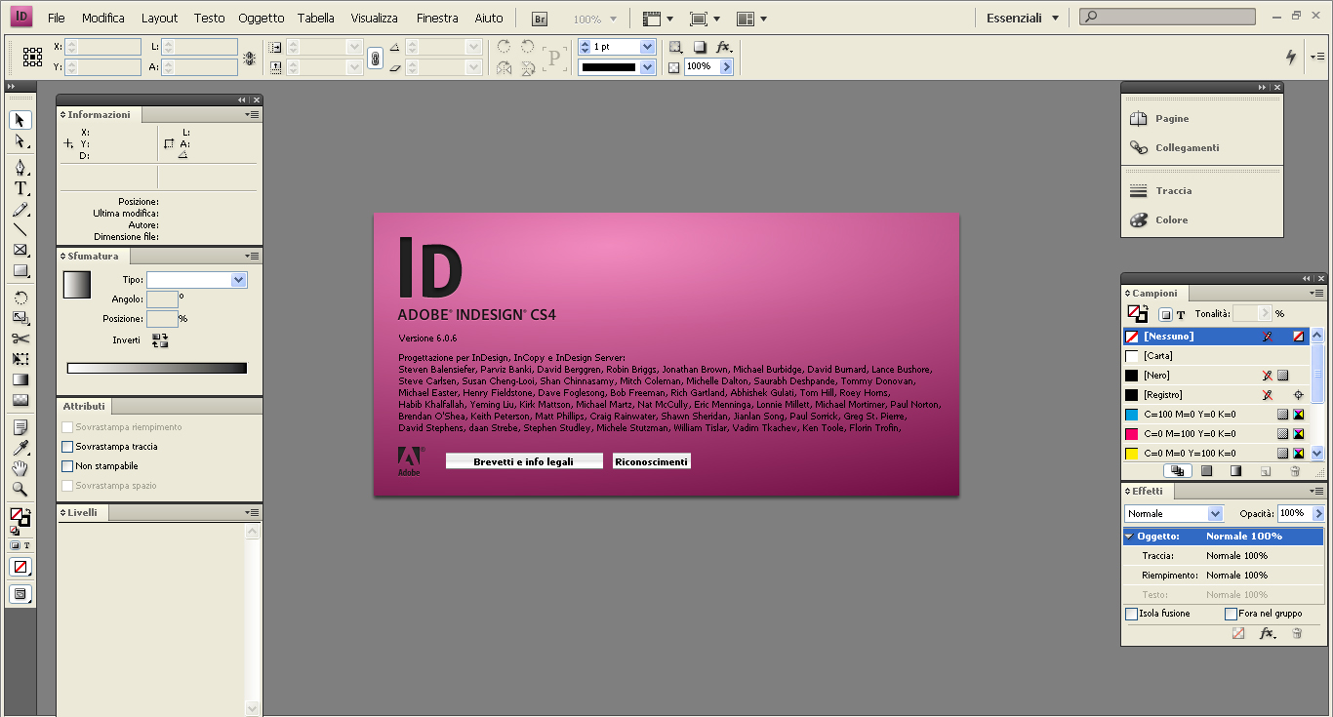Click the gradient ramp in Sfumatura panel
The width and height of the screenshot is (1333, 717).
pos(157,368)
